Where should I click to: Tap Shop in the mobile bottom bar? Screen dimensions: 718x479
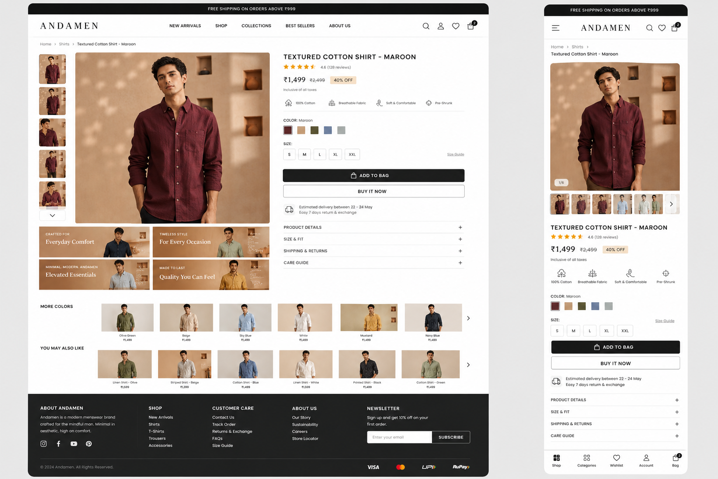pyautogui.click(x=556, y=460)
